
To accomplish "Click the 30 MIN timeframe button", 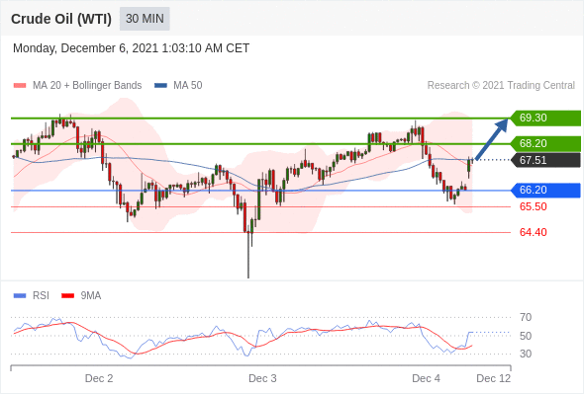I will click(145, 19).
